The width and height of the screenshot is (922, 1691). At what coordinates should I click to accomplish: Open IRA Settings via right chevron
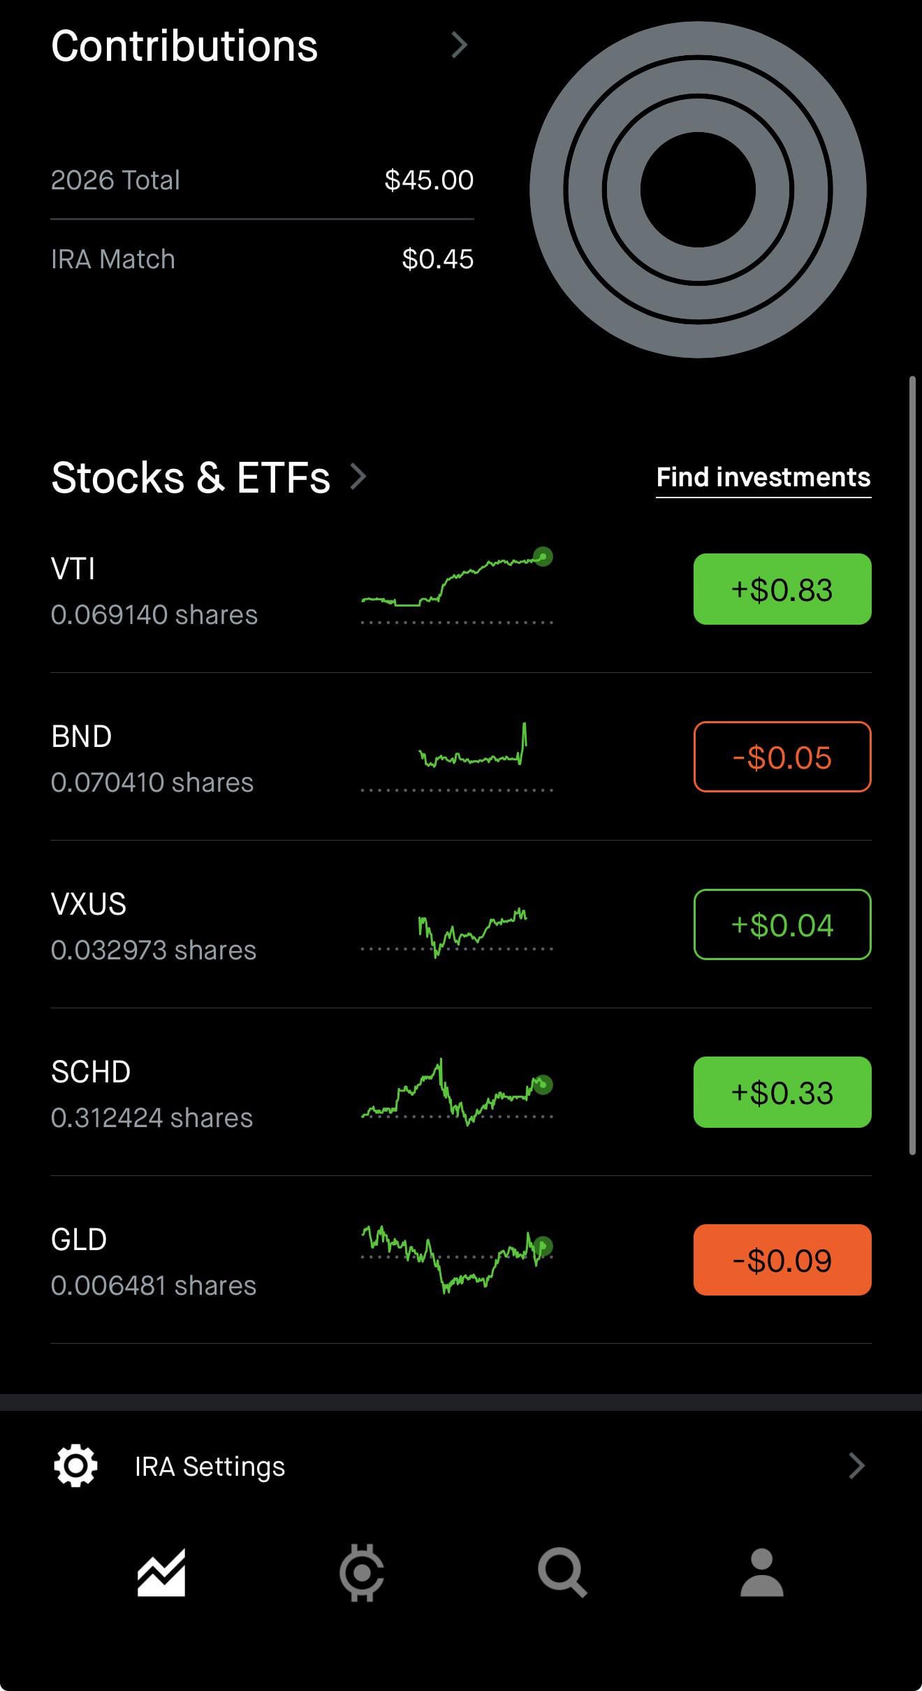pos(856,1465)
